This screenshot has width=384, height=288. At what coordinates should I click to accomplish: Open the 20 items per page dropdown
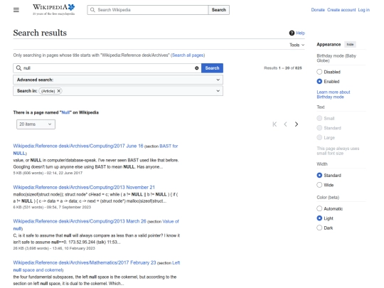36,124
